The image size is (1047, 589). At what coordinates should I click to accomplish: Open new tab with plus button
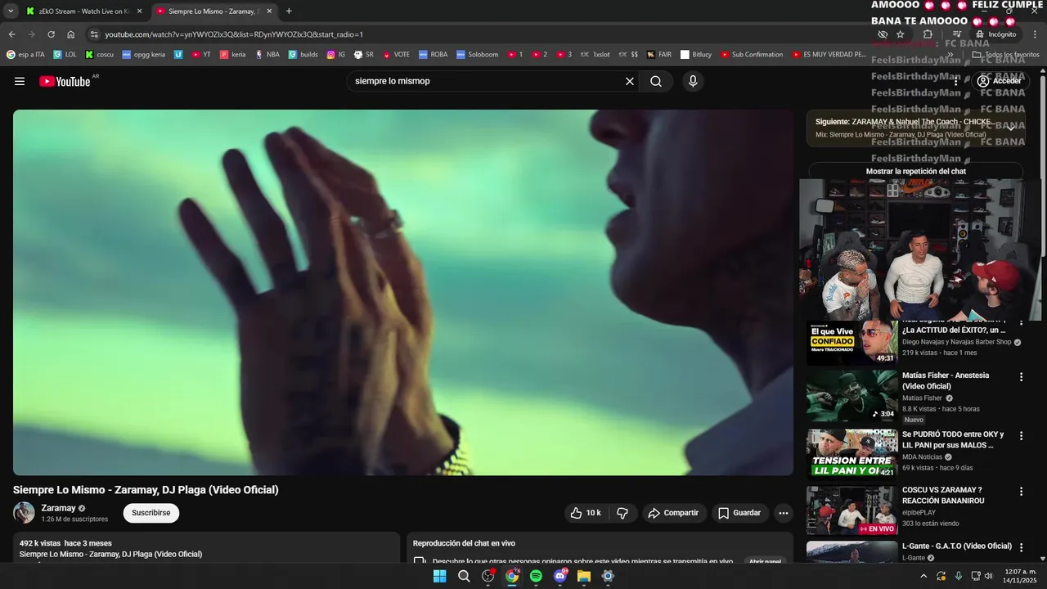coord(289,11)
